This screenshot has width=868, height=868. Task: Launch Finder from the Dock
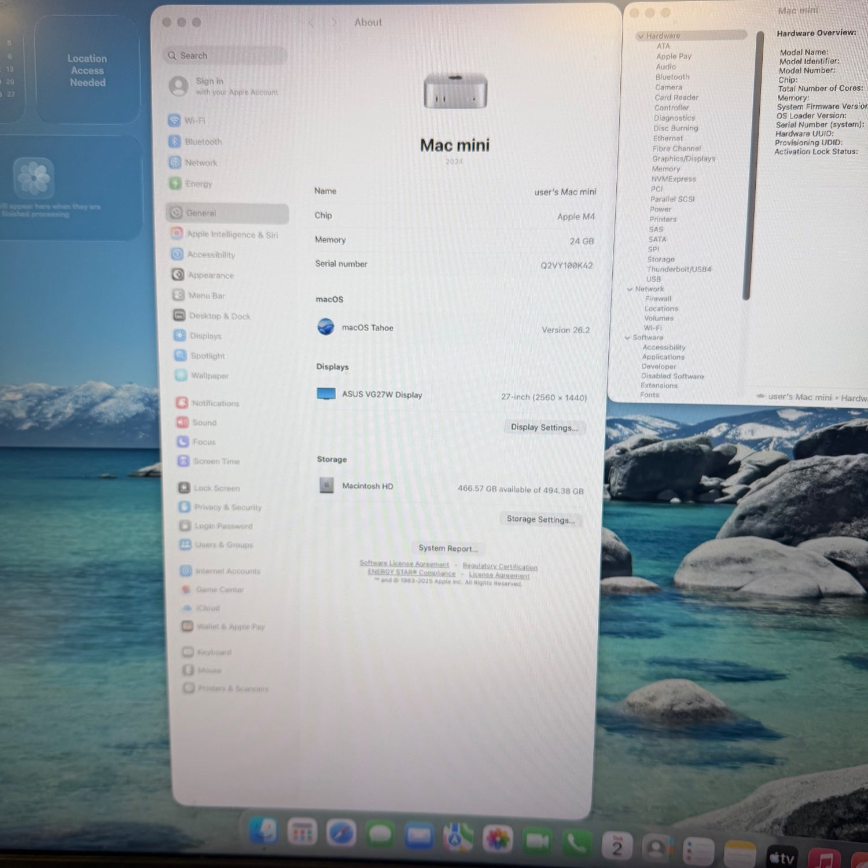pos(264,831)
